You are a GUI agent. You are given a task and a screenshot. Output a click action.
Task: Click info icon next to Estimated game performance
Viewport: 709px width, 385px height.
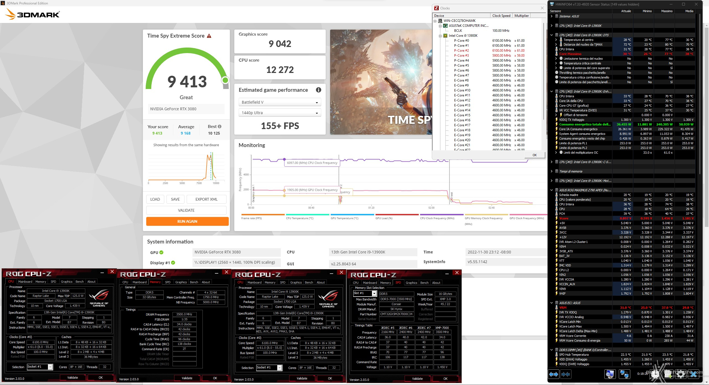[x=318, y=90]
